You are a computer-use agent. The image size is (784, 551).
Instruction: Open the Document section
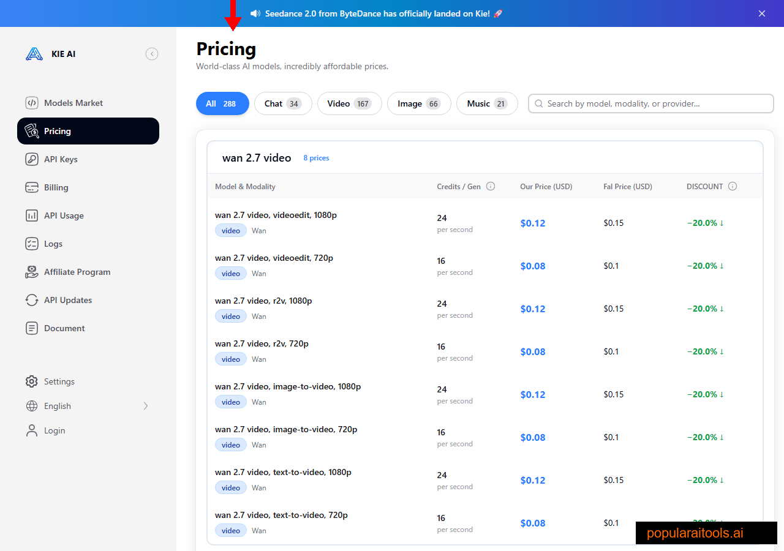(x=64, y=328)
